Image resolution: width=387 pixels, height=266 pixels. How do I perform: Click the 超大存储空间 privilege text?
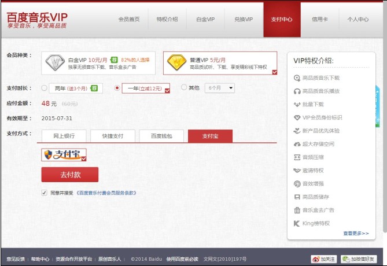click(x=318, y=144)
